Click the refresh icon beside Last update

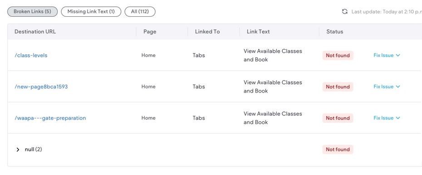coord(344,12)
